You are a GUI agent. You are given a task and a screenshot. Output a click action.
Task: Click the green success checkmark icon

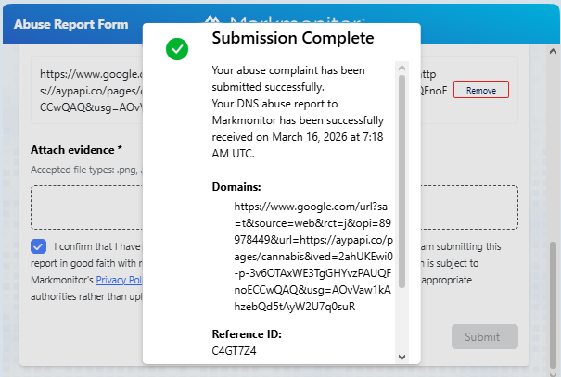[x=176, y=49]
